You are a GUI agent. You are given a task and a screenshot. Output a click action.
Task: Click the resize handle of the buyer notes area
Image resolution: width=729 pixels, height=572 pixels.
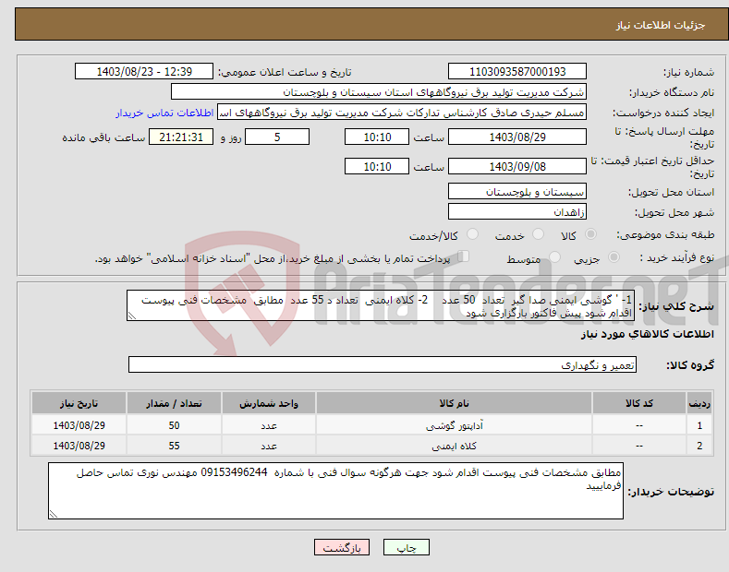click(x=53, y=515)
